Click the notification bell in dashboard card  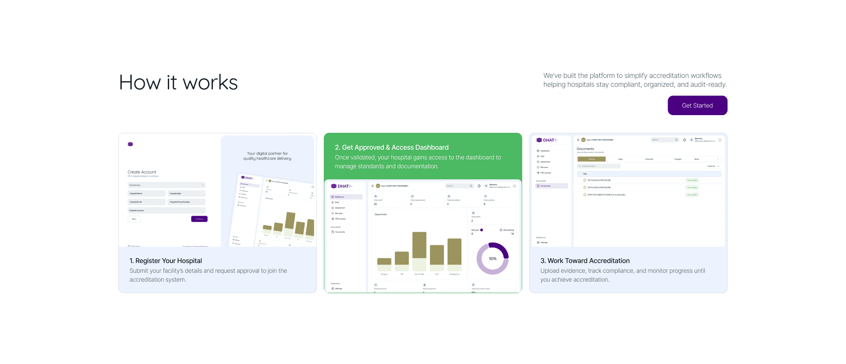tap(479, 186)
